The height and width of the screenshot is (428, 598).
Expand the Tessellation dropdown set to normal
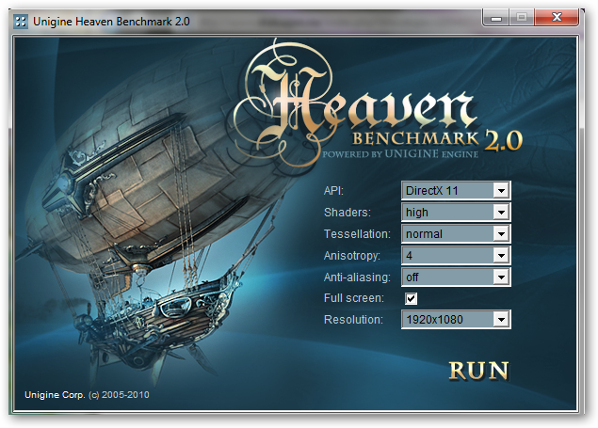pyautogui.click(x=456, y=234)
